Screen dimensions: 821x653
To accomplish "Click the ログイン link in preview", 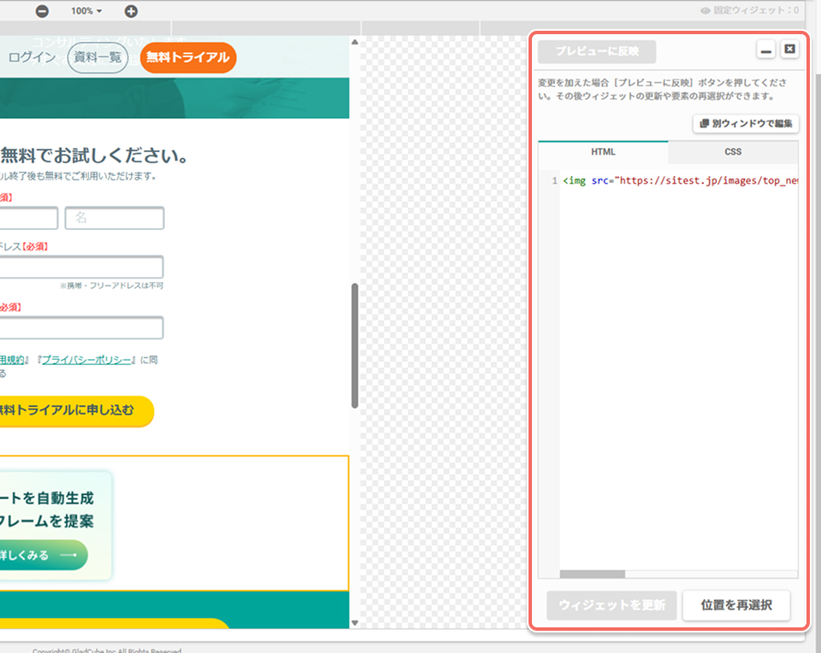I will pyautogui.click(x=32, y=57).
